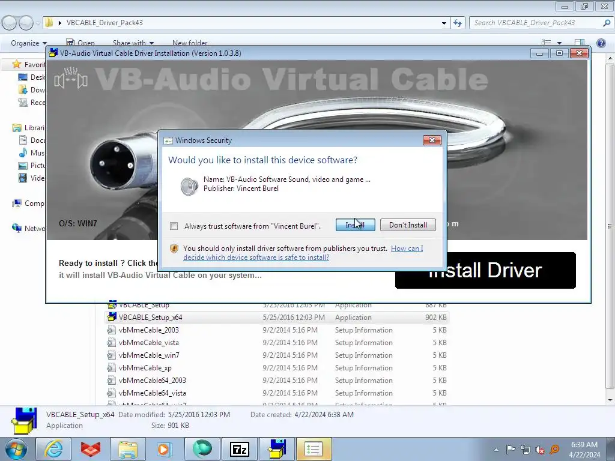Click the VB-Audio installer title bar icon
Screen dimensions: 615x461
click(53, 53)
